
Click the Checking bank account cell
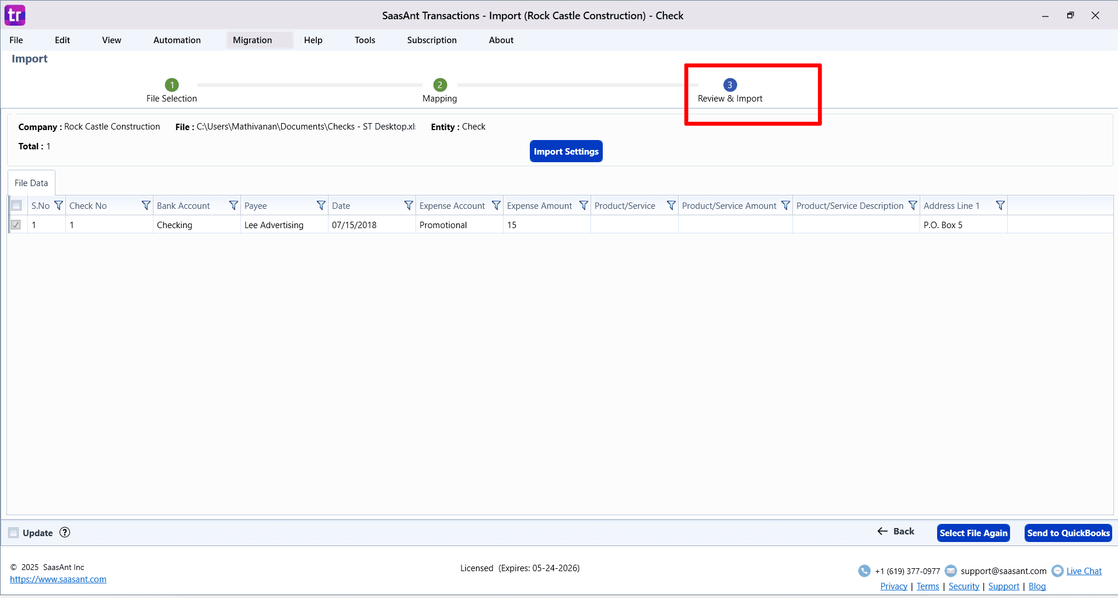197,225
